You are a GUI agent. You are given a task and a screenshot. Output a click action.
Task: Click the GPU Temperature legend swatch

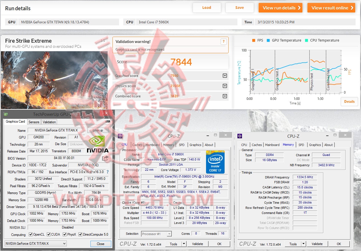point(268,40)
